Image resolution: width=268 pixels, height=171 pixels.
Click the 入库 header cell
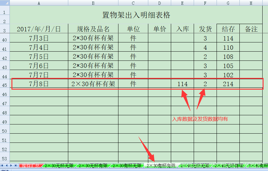click(182, 28)
